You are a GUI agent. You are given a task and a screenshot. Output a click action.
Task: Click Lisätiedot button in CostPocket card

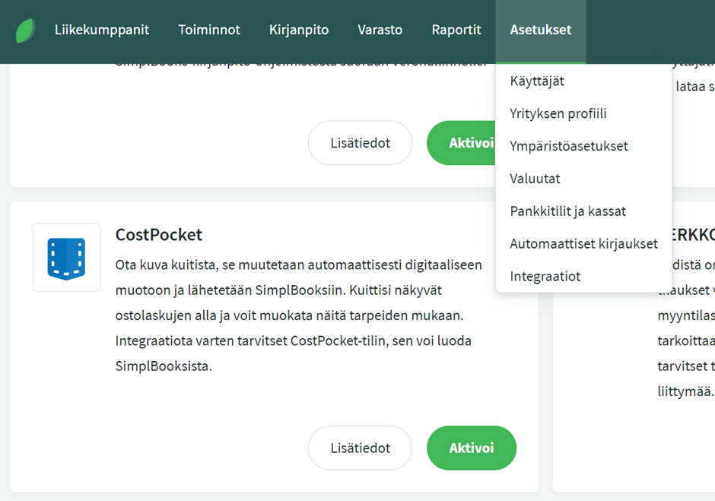pyautogui.click(x=361, y=448)
